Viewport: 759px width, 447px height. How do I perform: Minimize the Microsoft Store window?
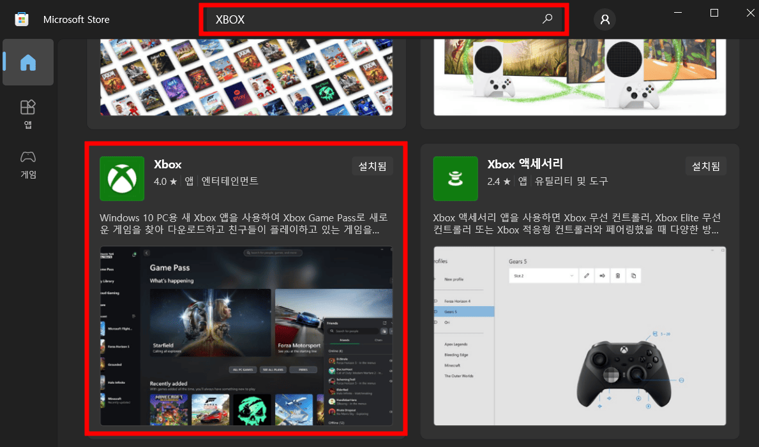click(678, 13)
